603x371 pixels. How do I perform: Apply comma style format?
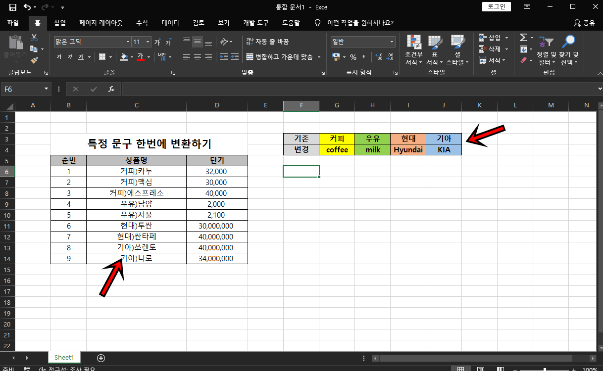tap(364, 57)
